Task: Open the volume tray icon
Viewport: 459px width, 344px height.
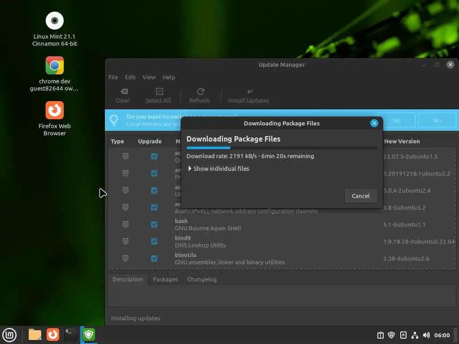Action: tap(426, 335)
